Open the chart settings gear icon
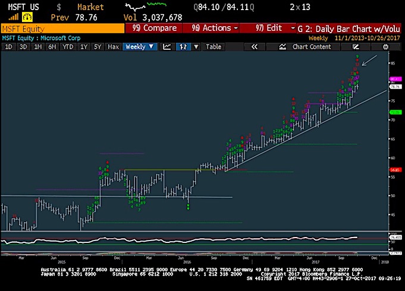The height and width of the screenshot is (291, 405). tap(385, 47)
